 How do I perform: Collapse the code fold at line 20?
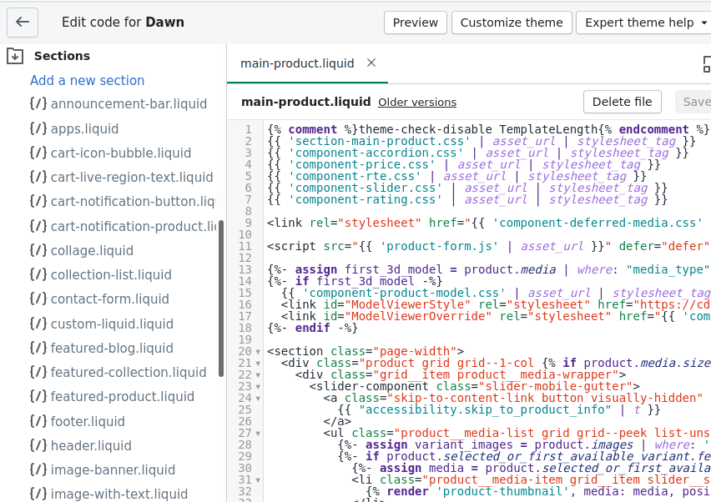click(258, 352)
